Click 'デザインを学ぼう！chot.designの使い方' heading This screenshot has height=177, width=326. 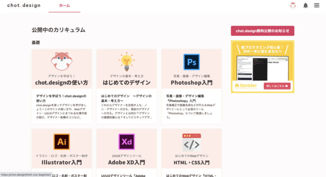[61, 98]
